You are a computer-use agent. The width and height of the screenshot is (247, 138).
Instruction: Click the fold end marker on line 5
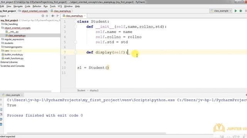[x=76, y=42]
